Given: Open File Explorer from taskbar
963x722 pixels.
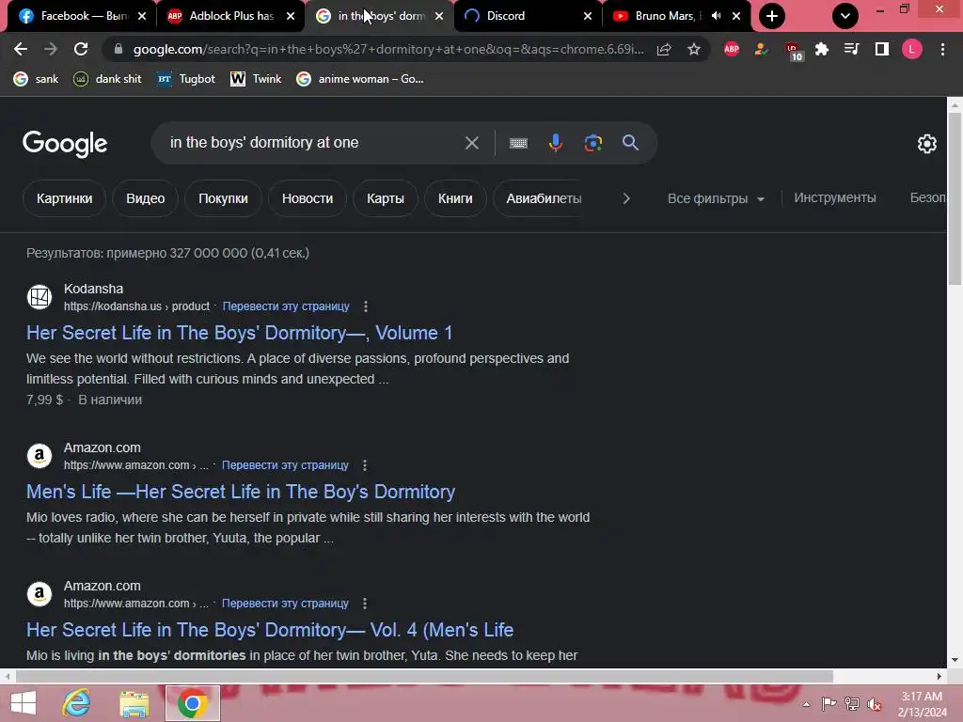Looking at the screenshot, I should pos(134,704).
